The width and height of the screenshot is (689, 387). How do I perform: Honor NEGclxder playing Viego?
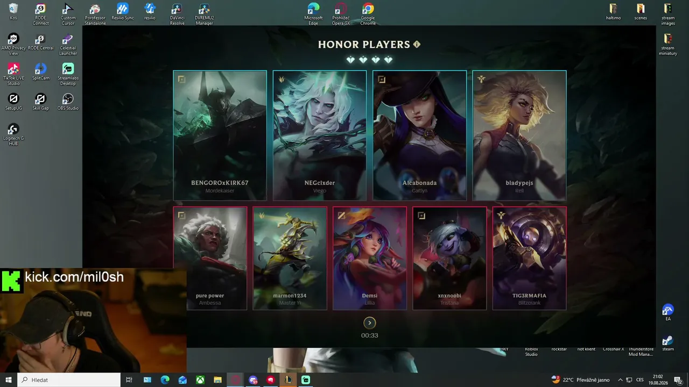(x=320, y=135)
